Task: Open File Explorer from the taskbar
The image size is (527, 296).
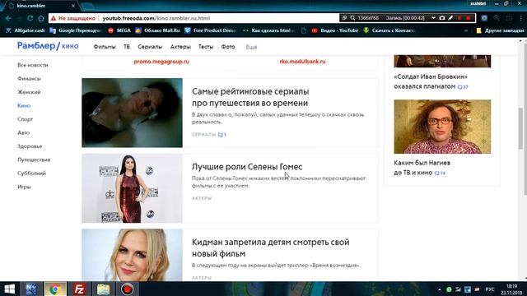Action: tap(103, 289)
